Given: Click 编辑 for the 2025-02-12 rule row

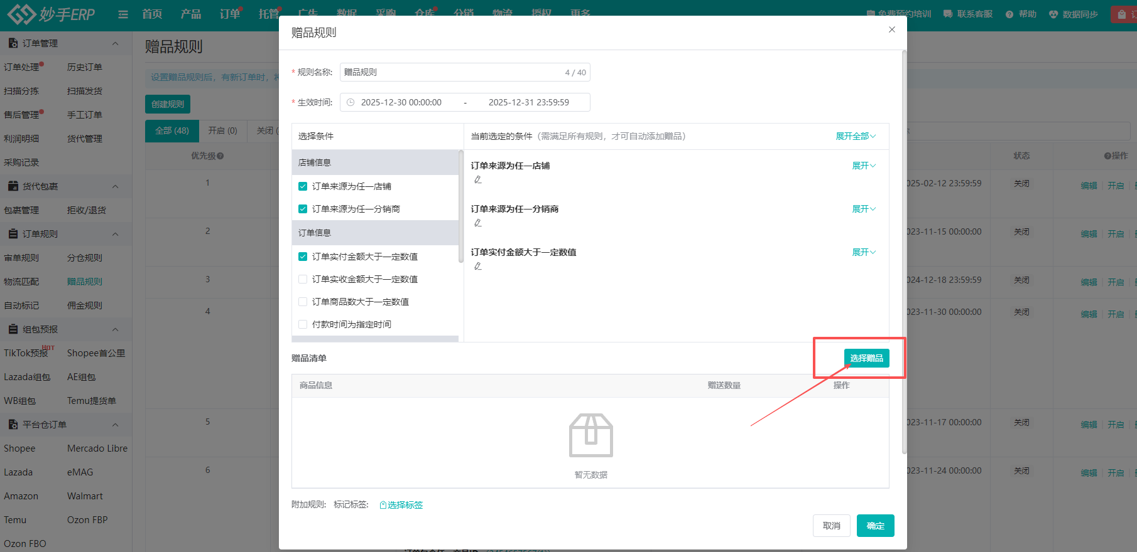Looking at the screenshot, I should (1089, 186).
